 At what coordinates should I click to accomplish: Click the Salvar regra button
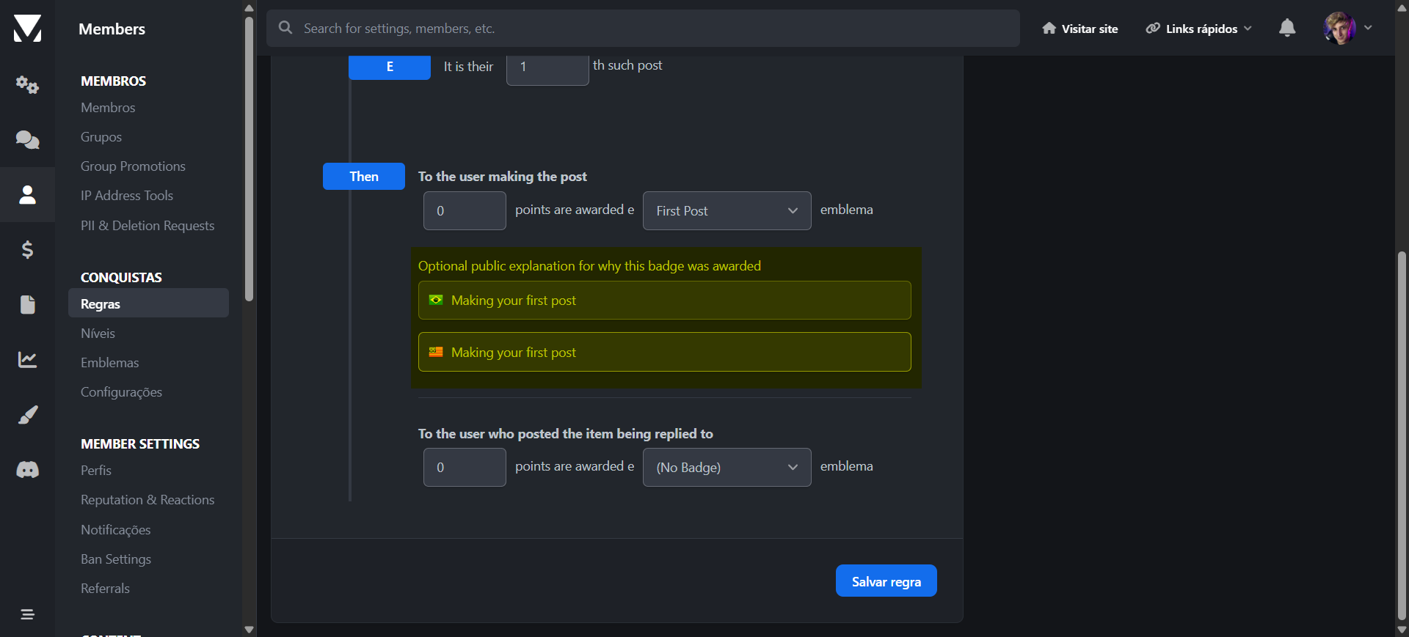(x=886, y=581)
